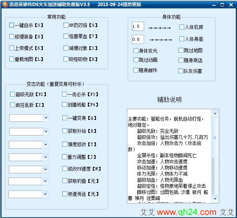The image size is (237, 218).
Task: Toggle 上帝模式【6】 god mode
Action: pyautogui.click(x=12, y=48)
